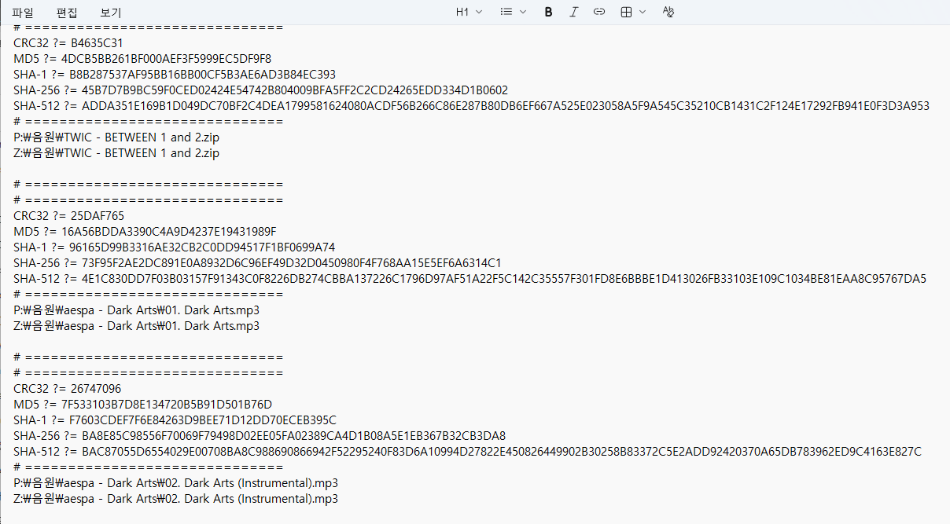This screenshot has width=950, height=524.
Task: Open the H1 heading style dropdown
Action: (469, 12)
